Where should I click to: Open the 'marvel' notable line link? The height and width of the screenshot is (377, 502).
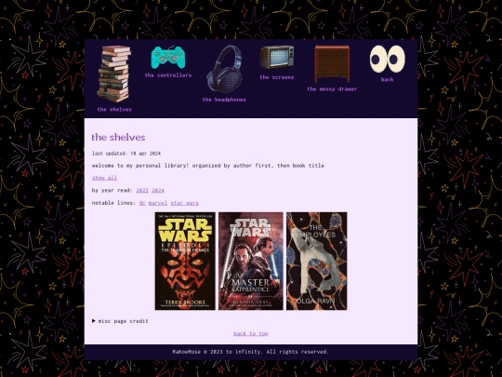[x=158, y=203]
